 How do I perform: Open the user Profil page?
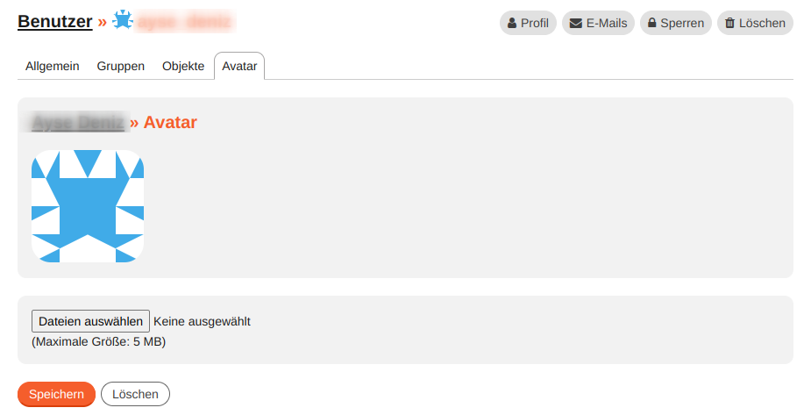click(528, 23)
